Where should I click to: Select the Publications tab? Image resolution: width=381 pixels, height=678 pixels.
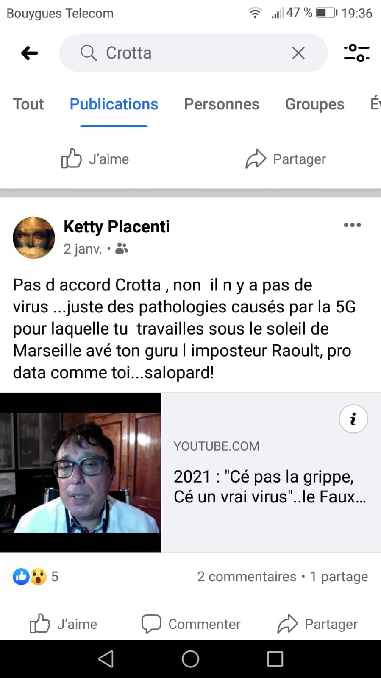[114, 104]
